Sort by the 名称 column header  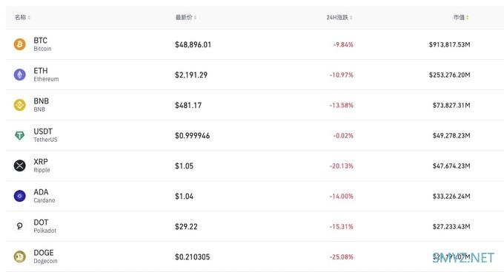[x=22, y=17]
